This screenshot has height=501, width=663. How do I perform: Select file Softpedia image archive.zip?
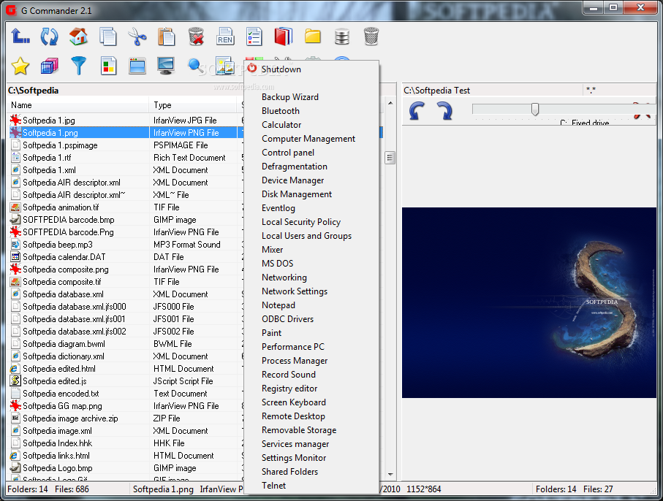click(x=70, y=418)
